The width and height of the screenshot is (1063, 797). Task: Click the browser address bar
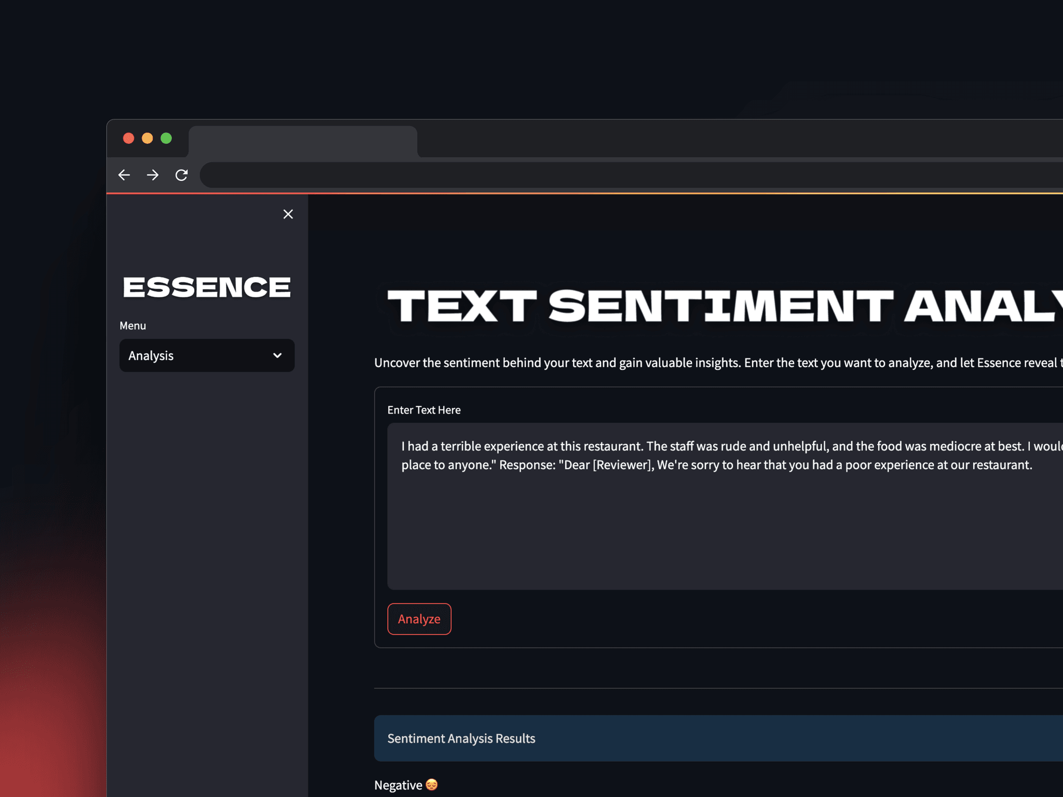click(x=631, y=175)
